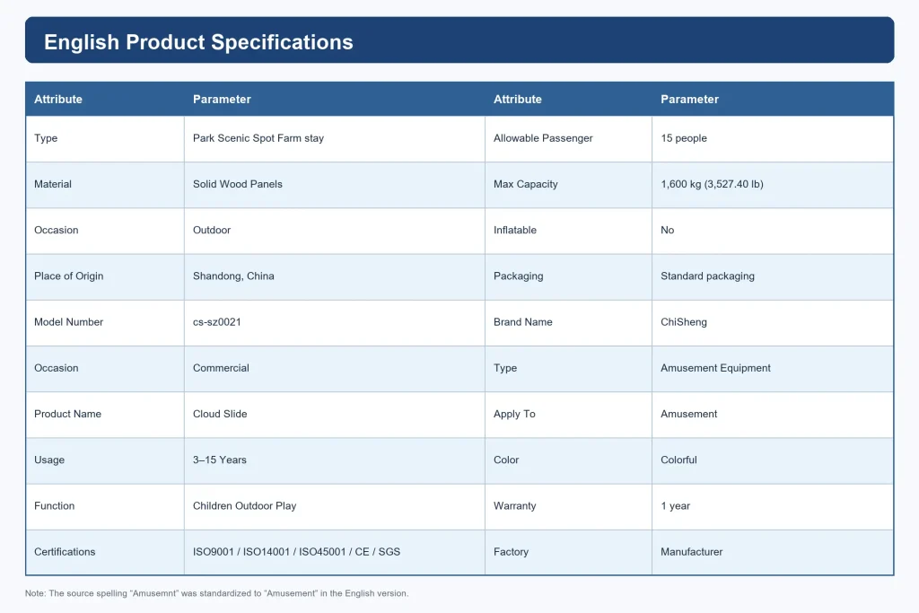
Task: Click the 15 people parameter cell
Action: coord(773,138)
